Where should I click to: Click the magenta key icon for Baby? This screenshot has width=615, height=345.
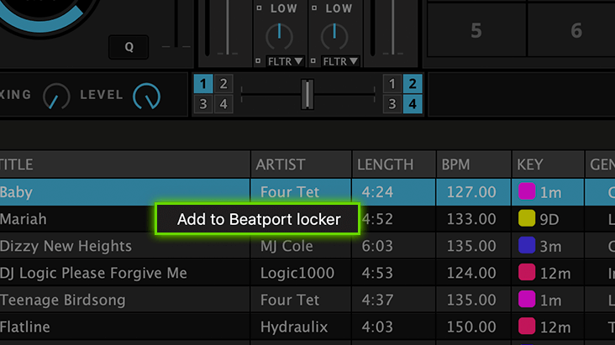pyautogui.click(x=527, y=192)
